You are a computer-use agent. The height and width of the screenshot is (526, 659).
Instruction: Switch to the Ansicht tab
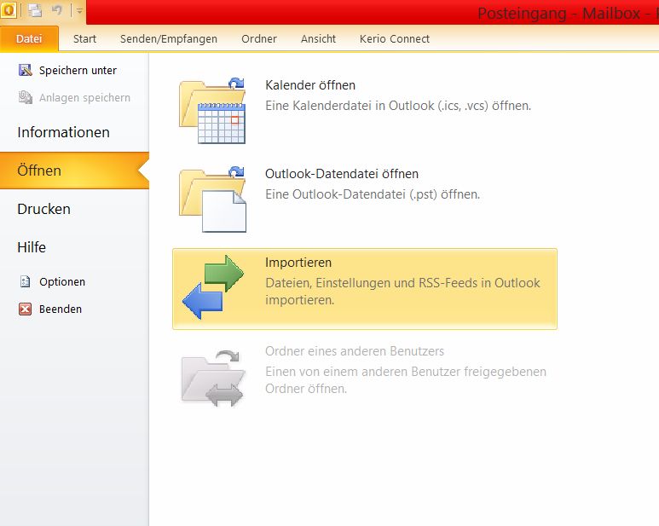click(318, 38)
